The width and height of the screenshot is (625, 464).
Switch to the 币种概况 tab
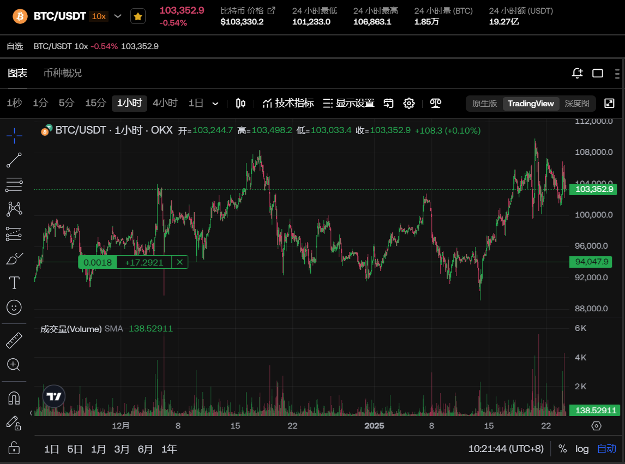click(x=63, y=73)
